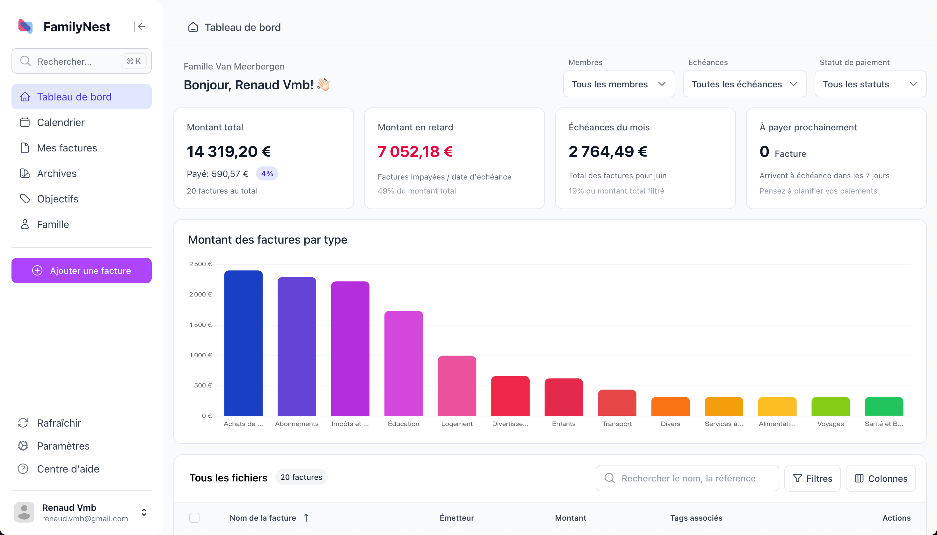Image resolution: width=937 pixels, height=535 pixels.
Task: Open the Archives menu item
Action: click(57, 173)
